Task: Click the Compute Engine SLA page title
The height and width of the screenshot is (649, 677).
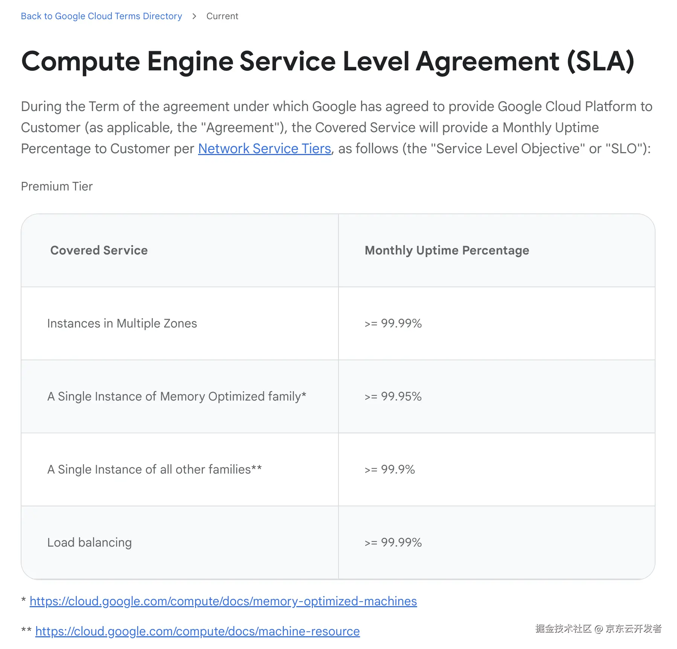Action: tap(328, 61)
